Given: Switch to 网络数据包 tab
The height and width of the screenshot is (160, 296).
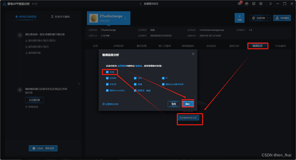Looking at the screenshot, I should coord(188,46).
